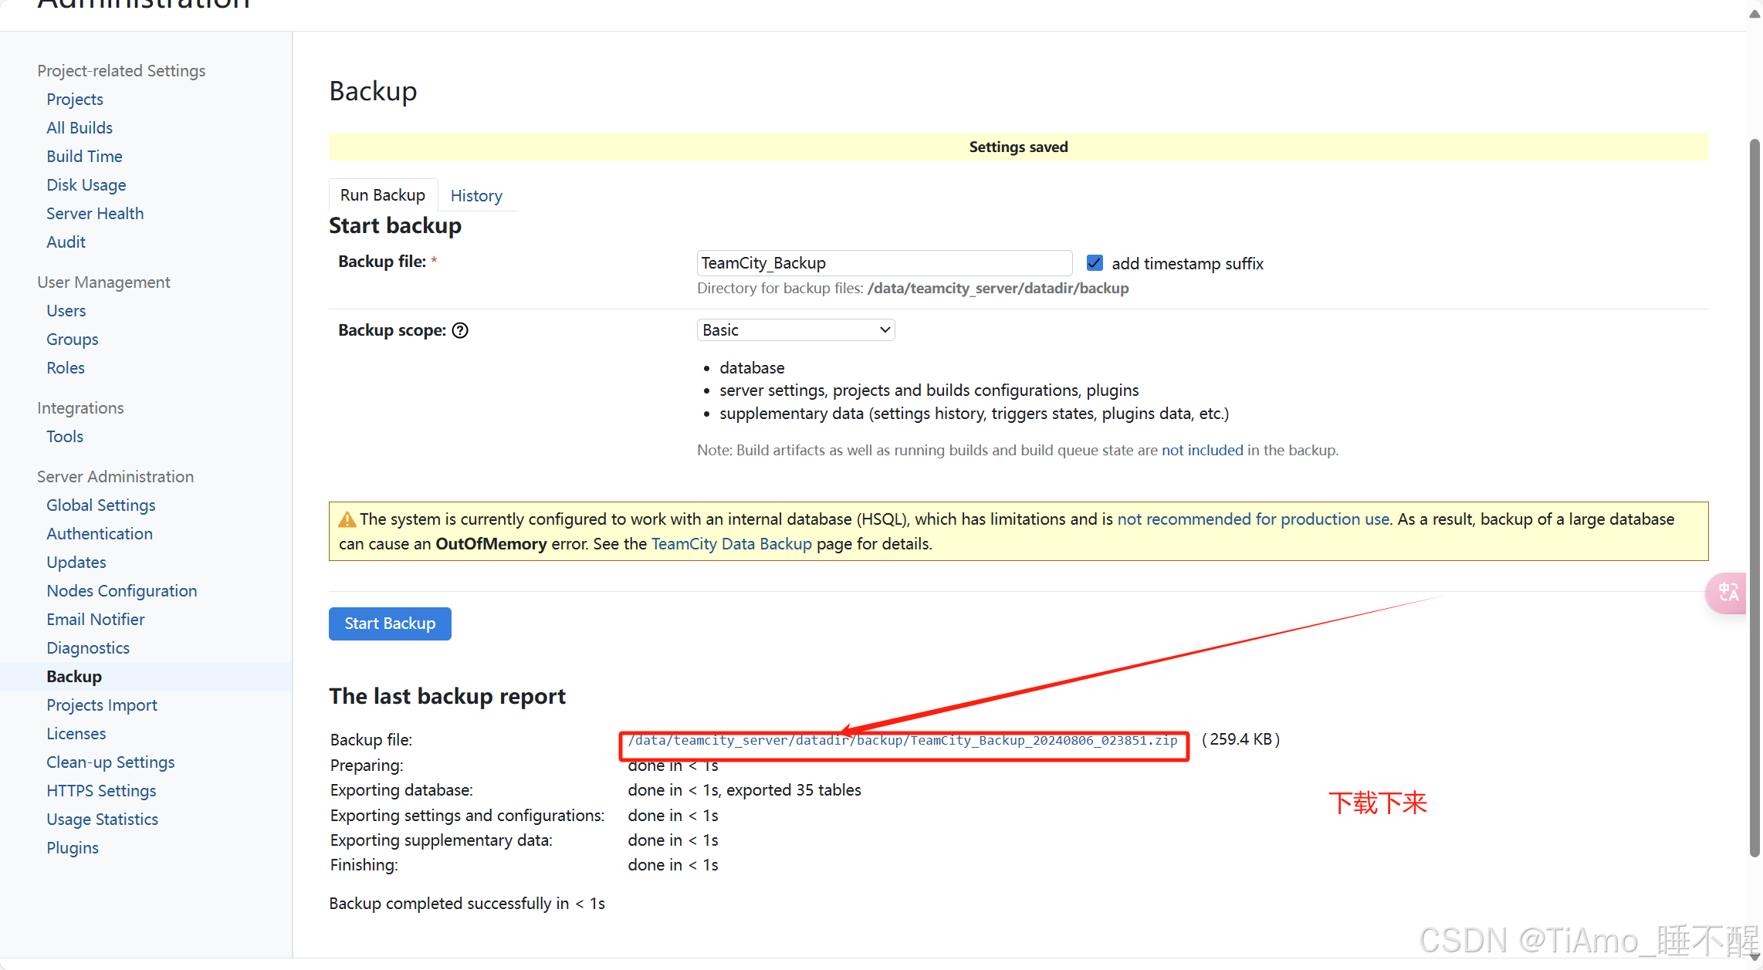Viewport: 1763px width, 970px height.
Task: Go to Users management
Action: point(66,311)
